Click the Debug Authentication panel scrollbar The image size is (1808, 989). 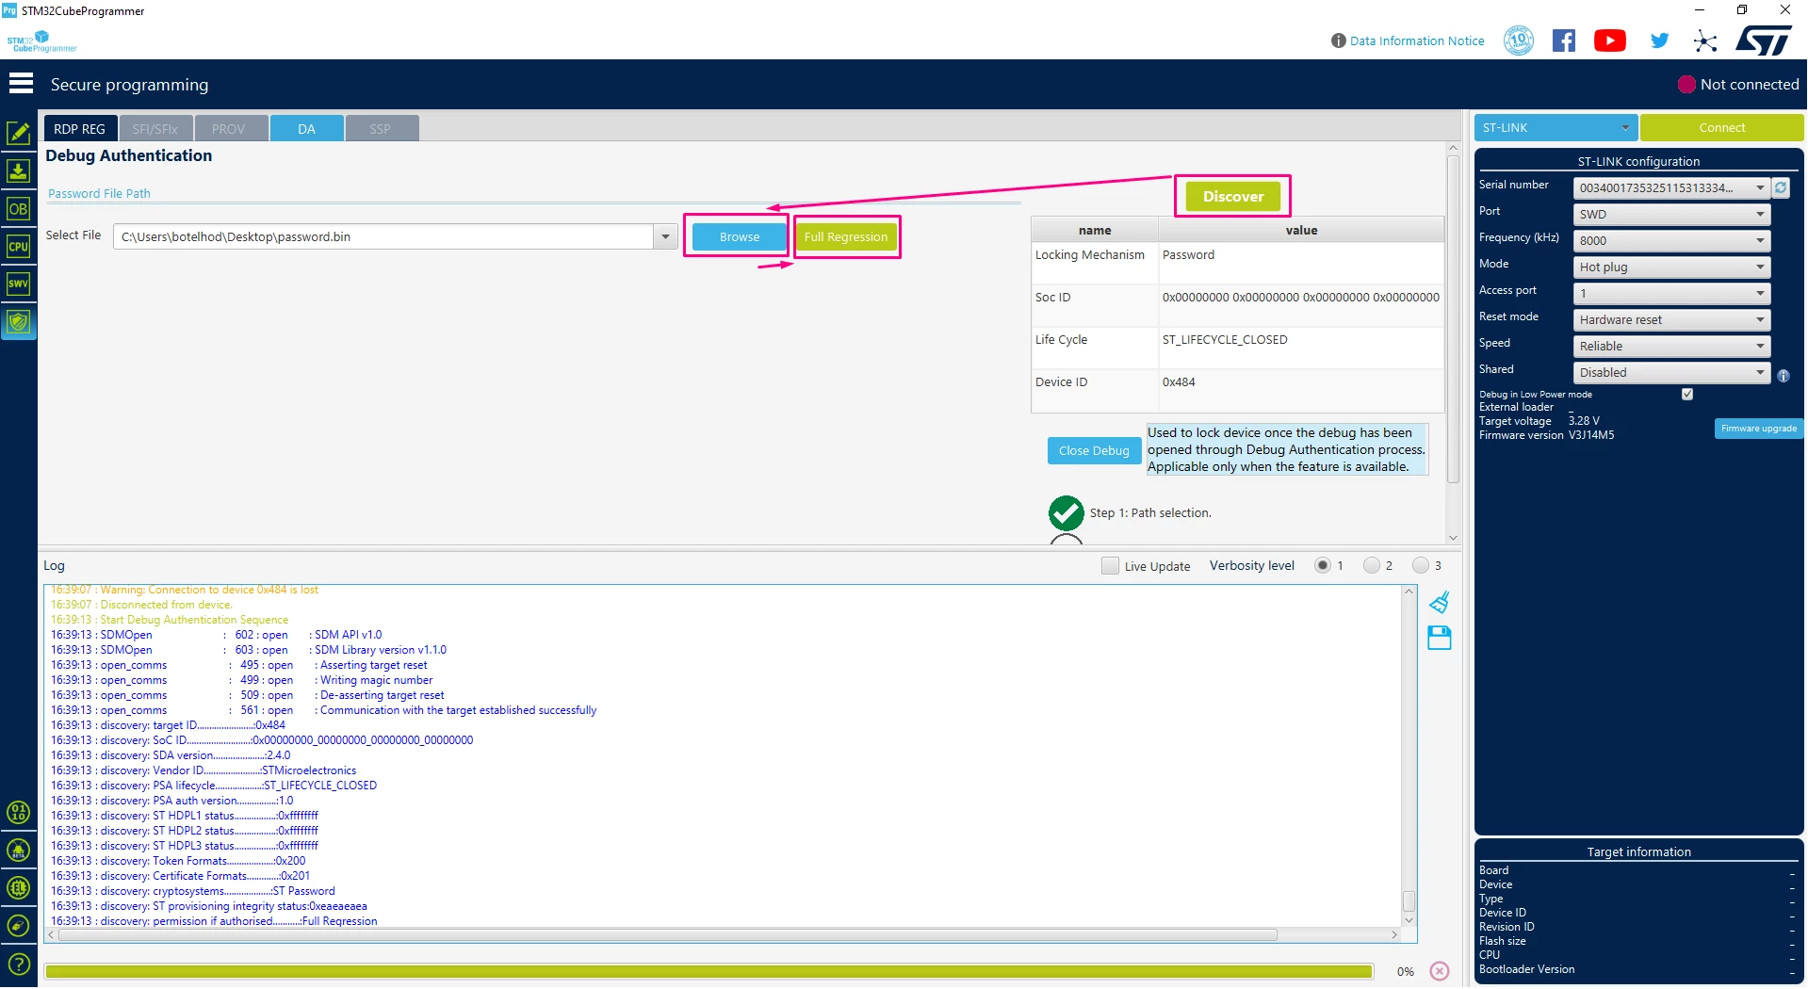pos(1453,319)
